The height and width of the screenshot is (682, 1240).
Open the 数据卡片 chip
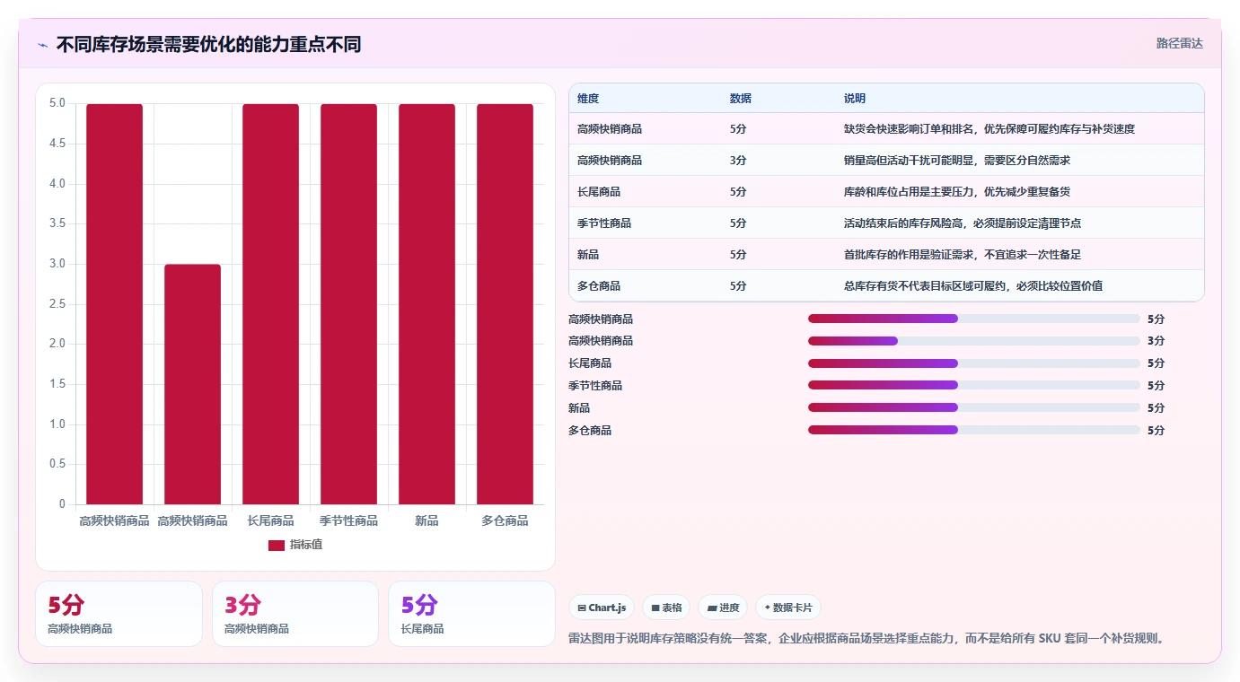[788, 608]
